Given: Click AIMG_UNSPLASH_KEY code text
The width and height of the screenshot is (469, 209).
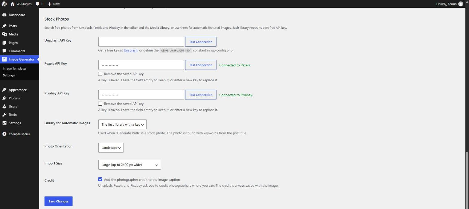Looking at the screenshot, I should point(176,50).
